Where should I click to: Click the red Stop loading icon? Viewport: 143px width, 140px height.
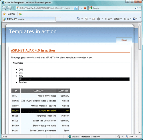click(x=85, y=8)
